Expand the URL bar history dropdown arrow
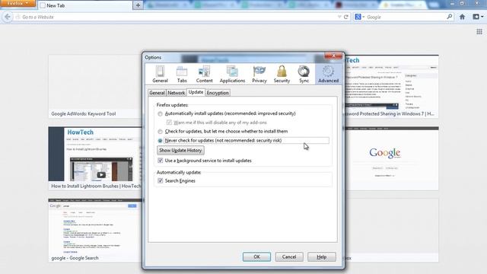The height and width of the screenshot is (274, 487). click(339, 17)
